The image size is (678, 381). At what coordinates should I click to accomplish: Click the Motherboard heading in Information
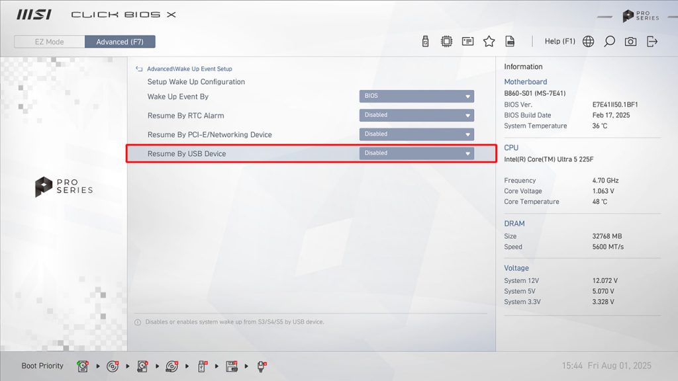pos(525,81)
